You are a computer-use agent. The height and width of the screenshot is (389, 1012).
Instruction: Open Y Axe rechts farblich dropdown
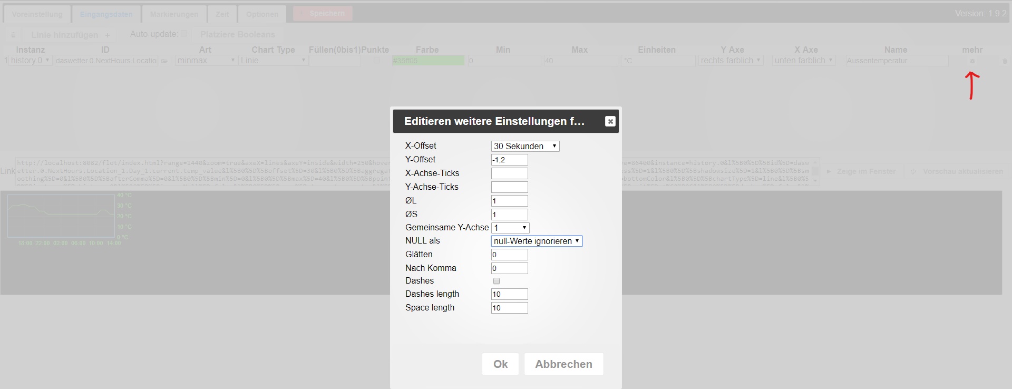731,61
